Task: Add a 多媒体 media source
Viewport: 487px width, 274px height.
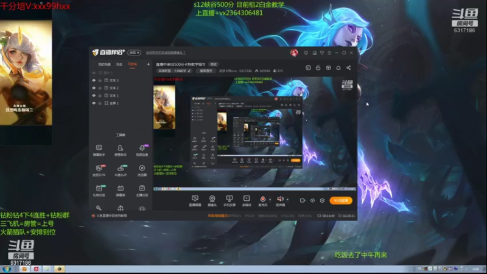Action: [247, 201]
